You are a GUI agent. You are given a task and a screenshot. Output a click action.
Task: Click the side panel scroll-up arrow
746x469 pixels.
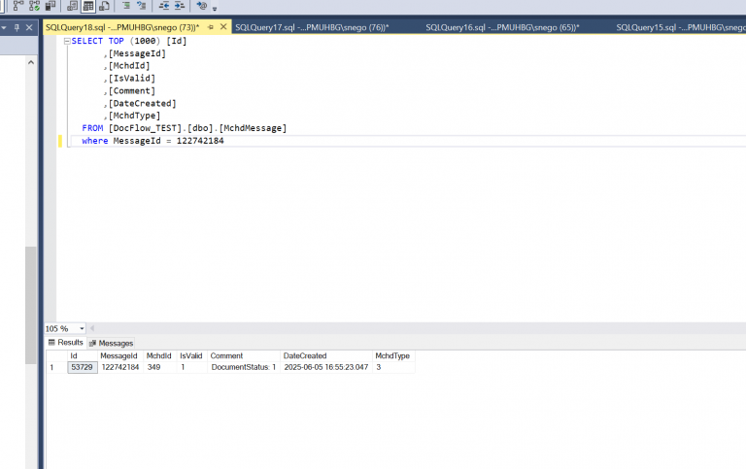point(31,62)
